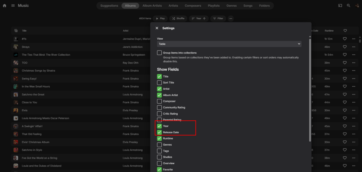Close the Settings dialog with X
The image size is (362, 172).
click(157, 28)
